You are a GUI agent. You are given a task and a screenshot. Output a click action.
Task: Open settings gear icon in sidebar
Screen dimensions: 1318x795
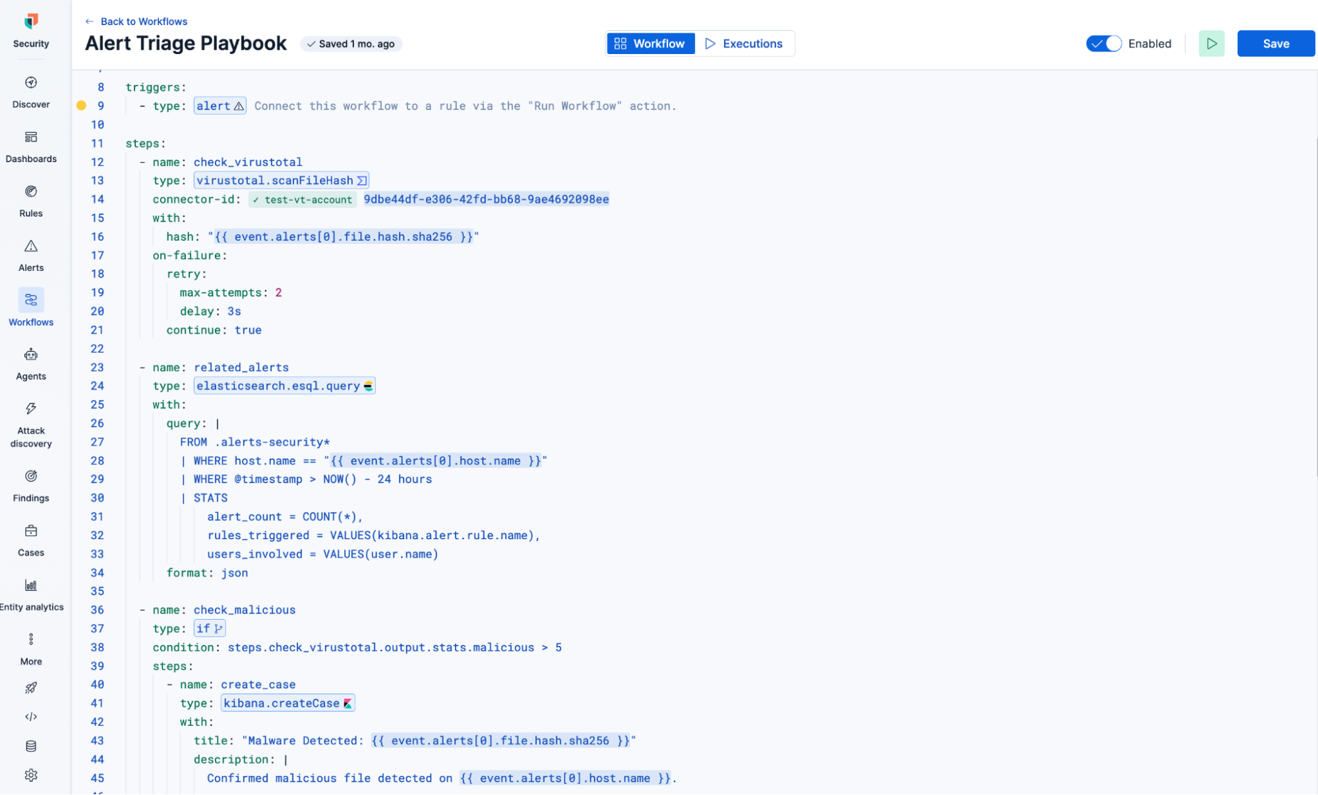[31, 775]
